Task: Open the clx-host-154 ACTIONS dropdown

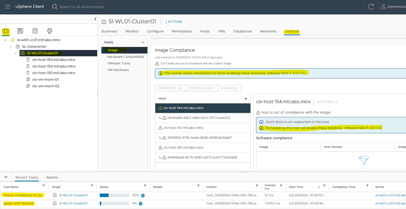Action: tap(327, 102)
